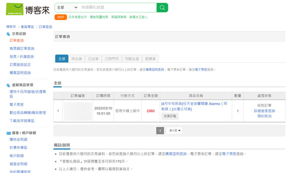Click the search input field
This screenshot has width=296, height=173.
(118, 8)
